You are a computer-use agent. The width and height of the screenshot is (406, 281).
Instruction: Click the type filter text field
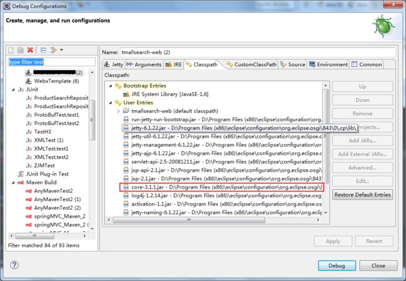pyautogui.click(x=52, y=62)
